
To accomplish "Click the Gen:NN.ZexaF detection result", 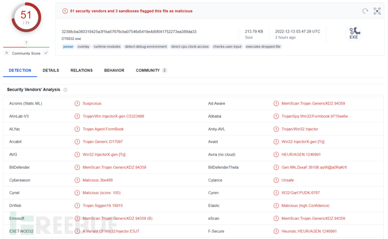I will pos(314,168).
